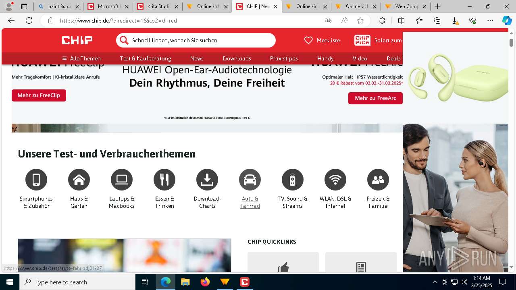The image size is (516, 290).
Task: Open Edge settings and more menu
Action: pyautogui.click(x=490, y=21)
